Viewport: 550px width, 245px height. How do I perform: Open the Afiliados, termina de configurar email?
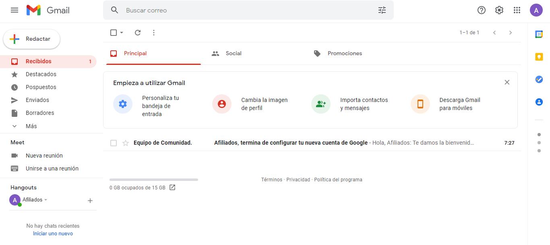click(312, 143)
